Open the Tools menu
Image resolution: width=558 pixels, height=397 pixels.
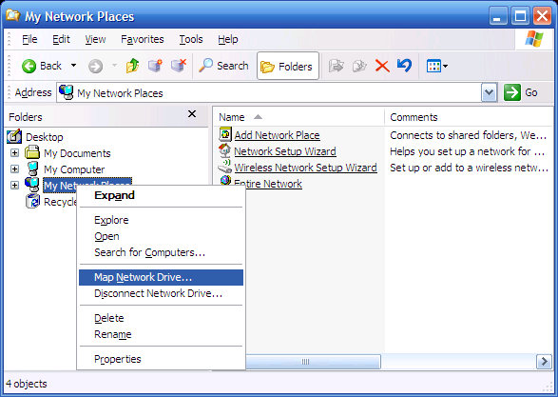point(191,39)
